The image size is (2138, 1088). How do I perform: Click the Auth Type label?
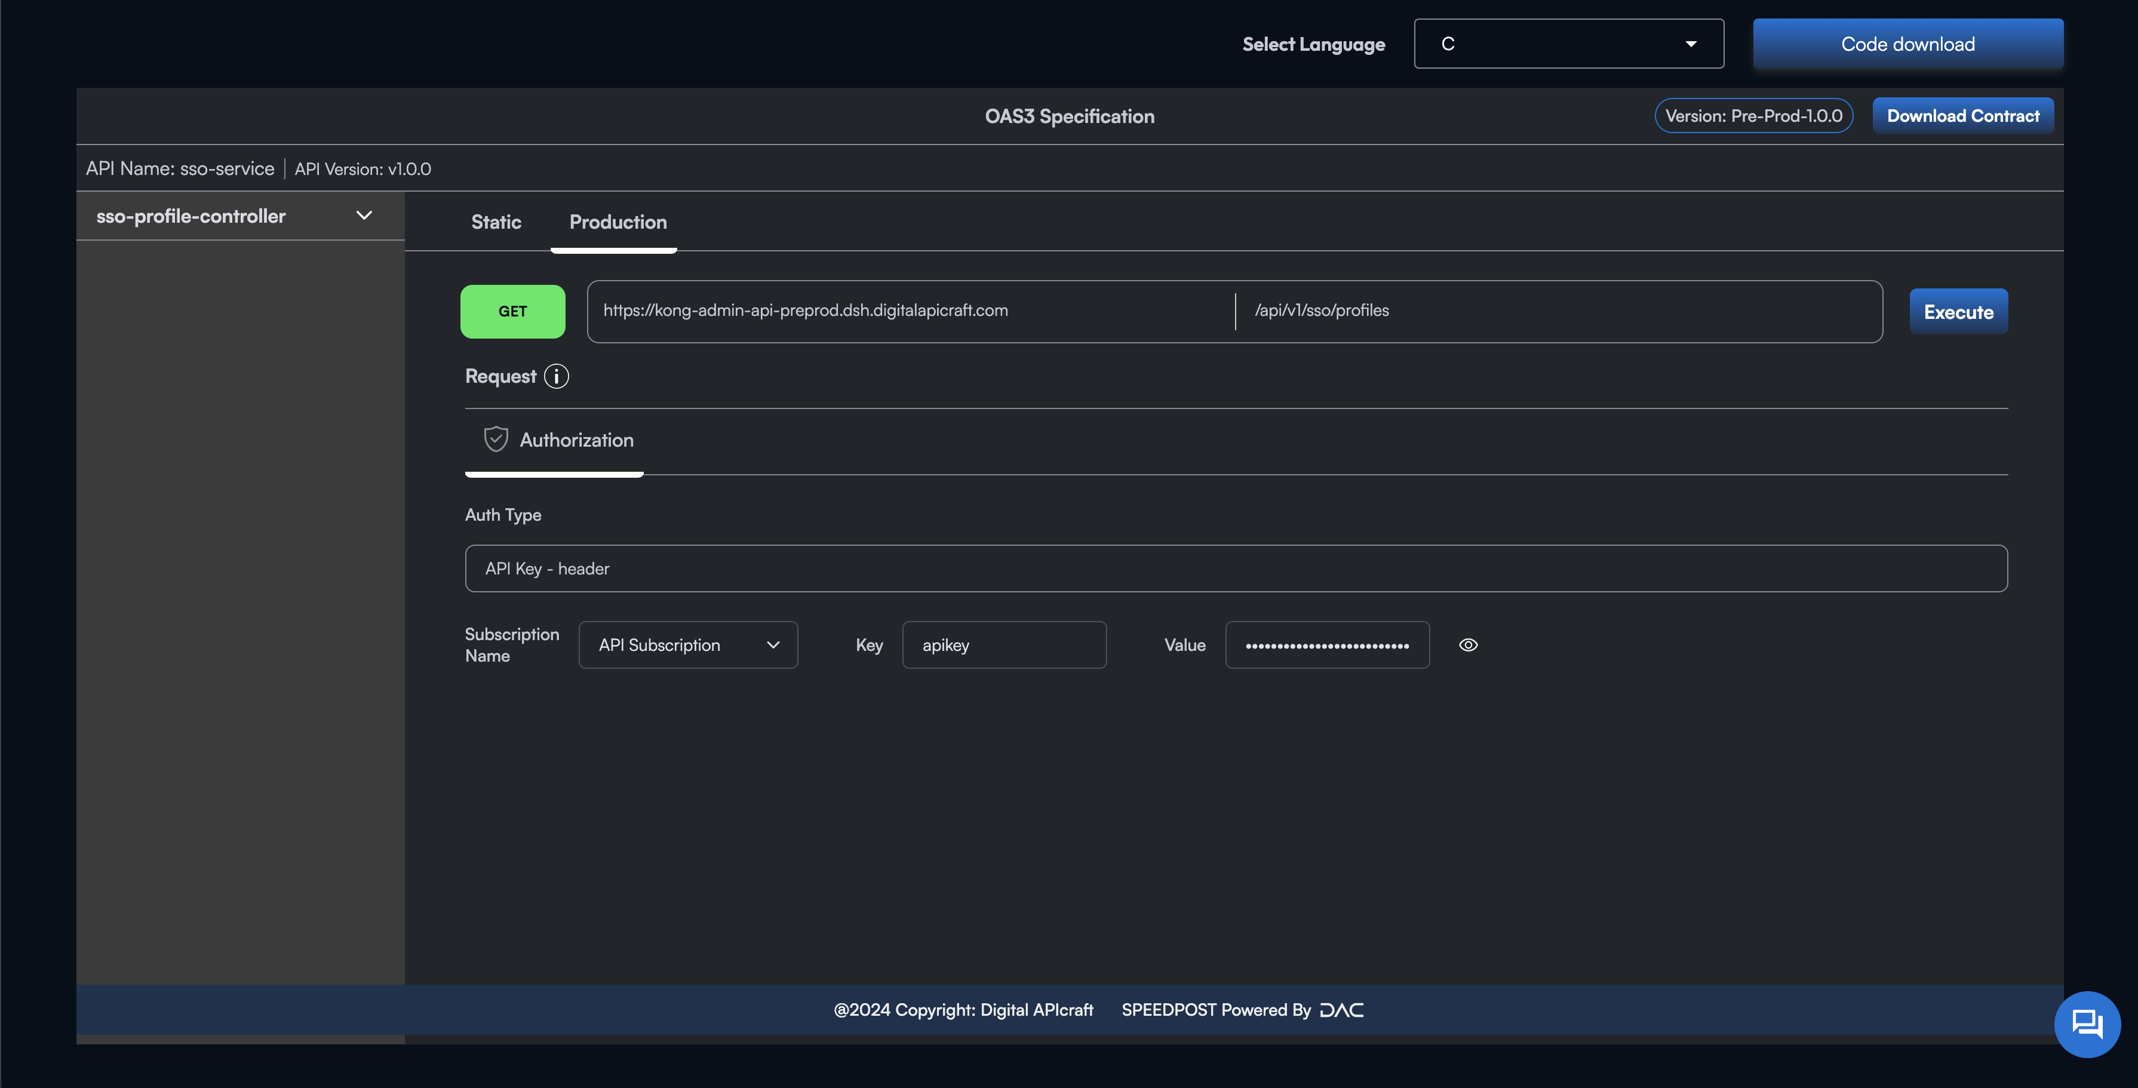(x=503, y=515)
